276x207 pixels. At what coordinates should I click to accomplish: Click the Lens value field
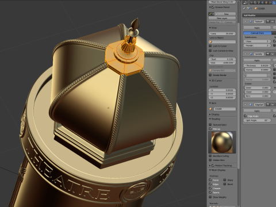point(222,33)
